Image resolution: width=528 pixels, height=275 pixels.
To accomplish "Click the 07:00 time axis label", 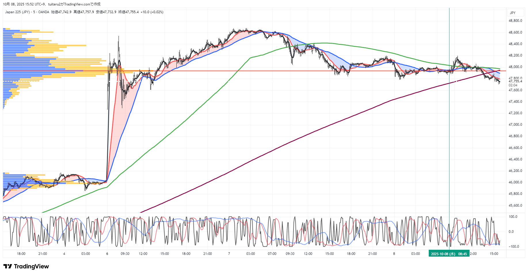I will (272, 254).
